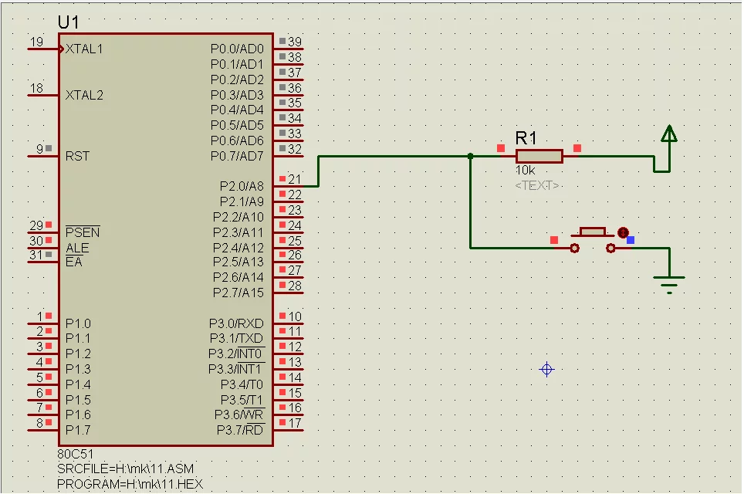Click the 10k resistor value
The height and width of the screenshot is (494, 744).
[526, 171]
